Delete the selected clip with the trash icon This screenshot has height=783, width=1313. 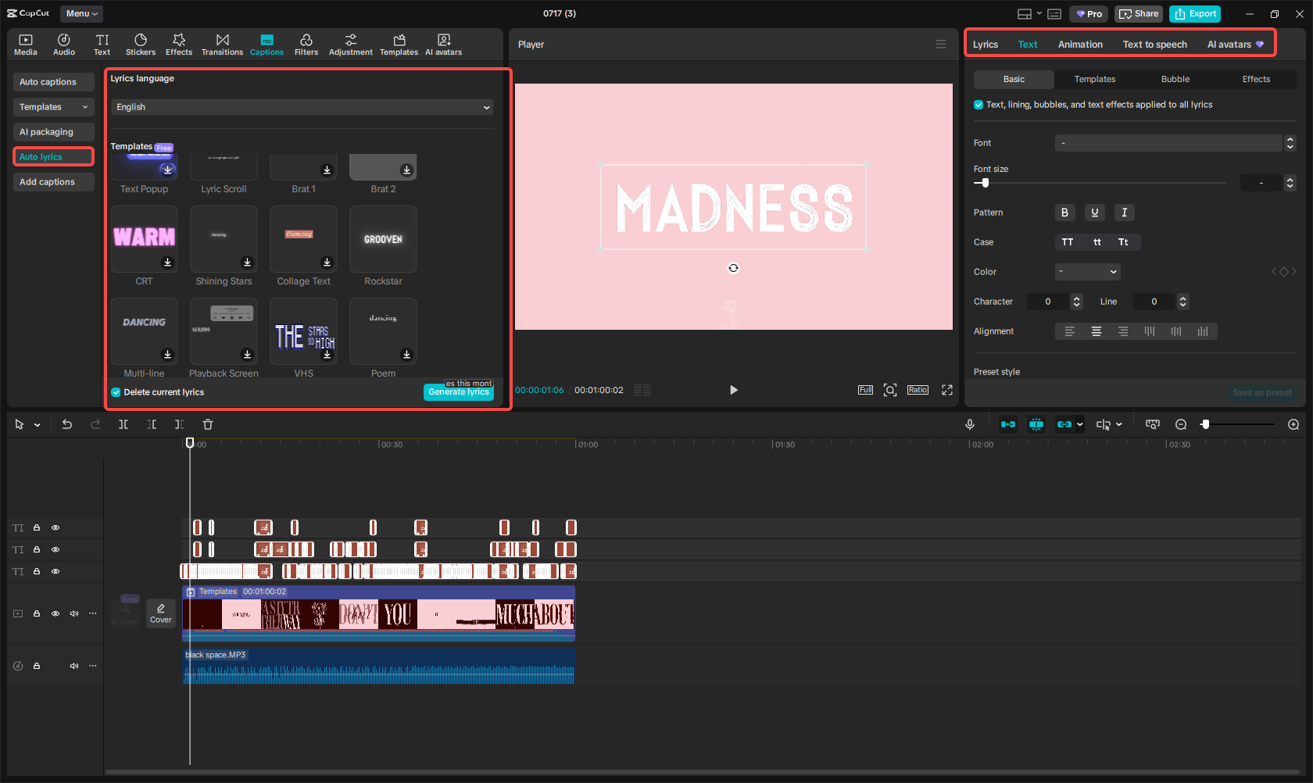tap(207, 424)
